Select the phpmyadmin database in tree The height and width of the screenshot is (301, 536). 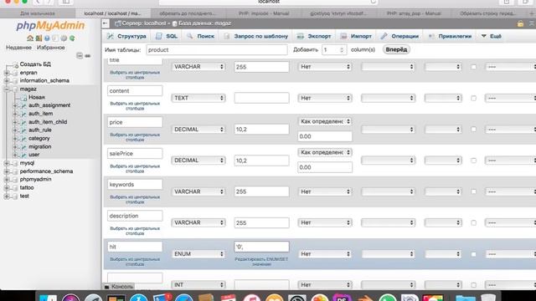pos(35,179)
